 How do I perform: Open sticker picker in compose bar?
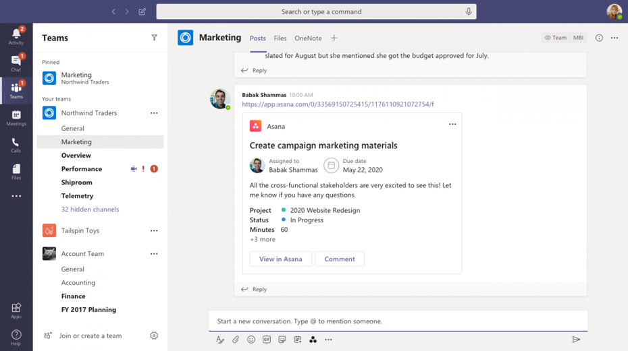[x=282, y=340]
